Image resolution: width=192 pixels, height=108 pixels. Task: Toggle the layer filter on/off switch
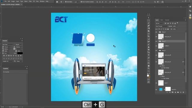point(177,23)
